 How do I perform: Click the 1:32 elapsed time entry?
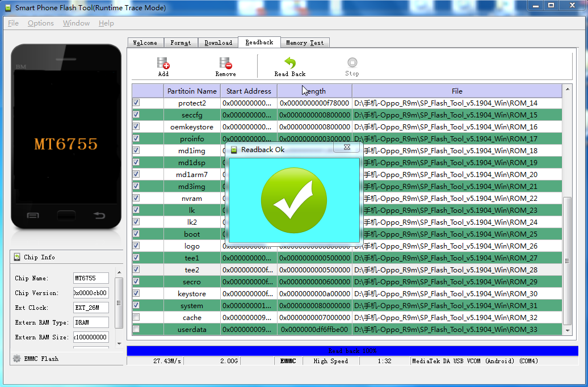384,361
